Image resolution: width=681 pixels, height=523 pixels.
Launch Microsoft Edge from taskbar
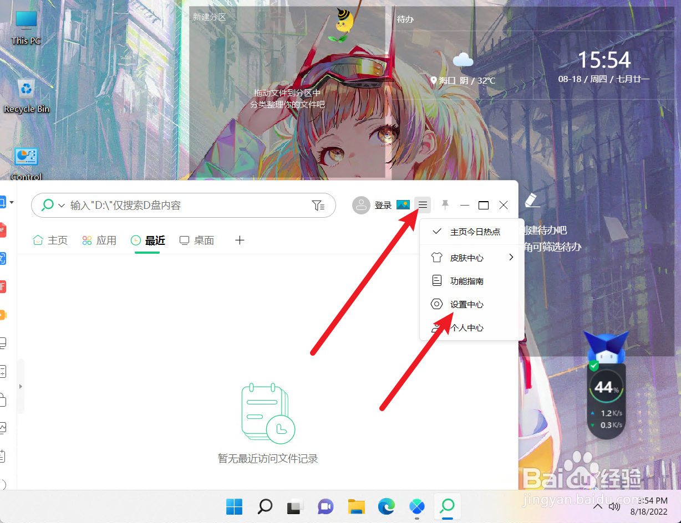[386, 506]
